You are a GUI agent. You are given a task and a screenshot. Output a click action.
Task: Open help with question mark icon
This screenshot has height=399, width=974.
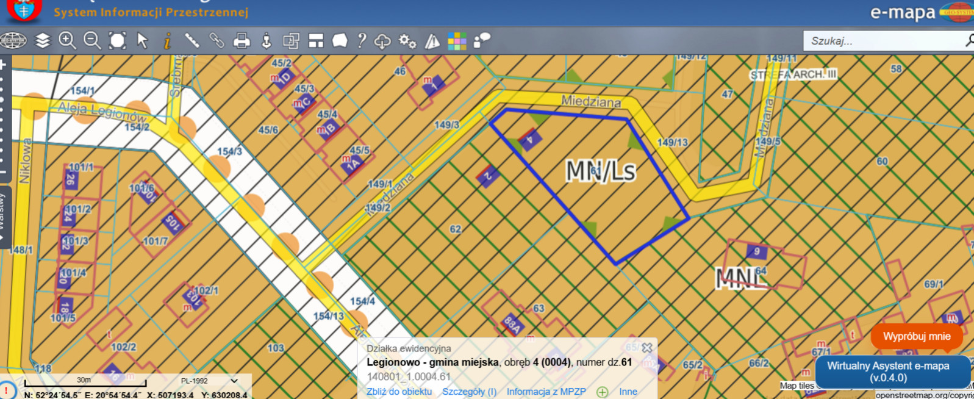[362, 41]
